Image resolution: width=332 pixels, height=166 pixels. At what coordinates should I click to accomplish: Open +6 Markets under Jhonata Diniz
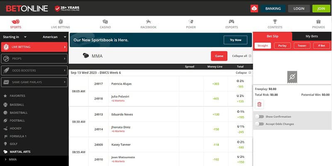tap(118, 131)
